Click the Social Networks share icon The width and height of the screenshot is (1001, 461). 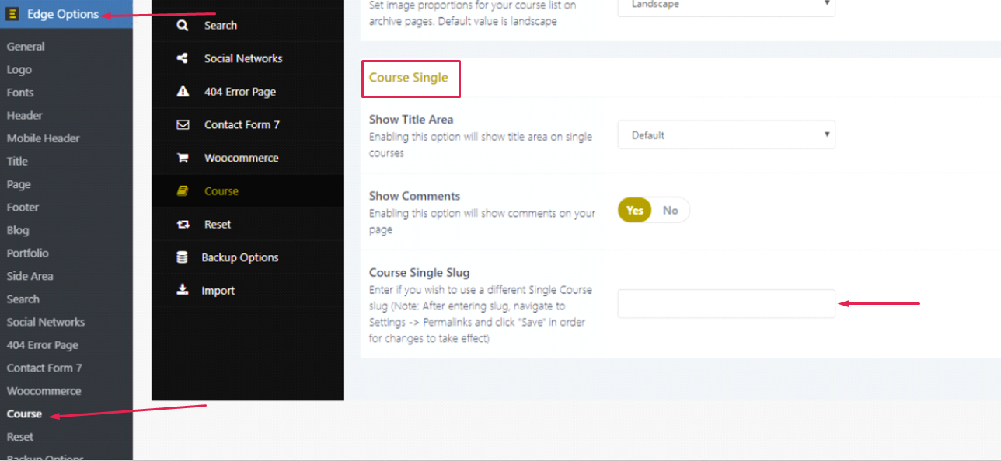point(183,58)
